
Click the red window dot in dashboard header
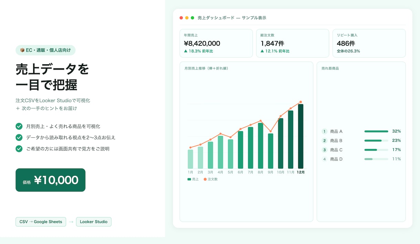[x=181, y=18]
